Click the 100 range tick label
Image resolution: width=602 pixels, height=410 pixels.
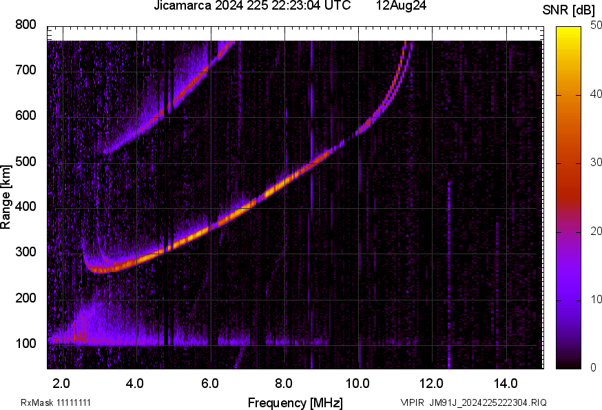25,343
